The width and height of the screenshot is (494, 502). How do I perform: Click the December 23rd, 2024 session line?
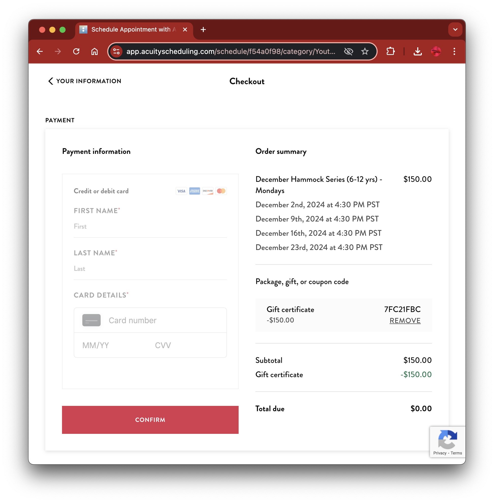tap(319, 247)
